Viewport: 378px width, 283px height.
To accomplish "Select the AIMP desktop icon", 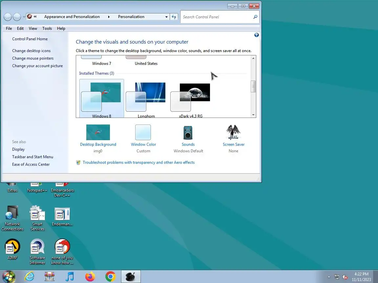I will [x=12, y=249].
